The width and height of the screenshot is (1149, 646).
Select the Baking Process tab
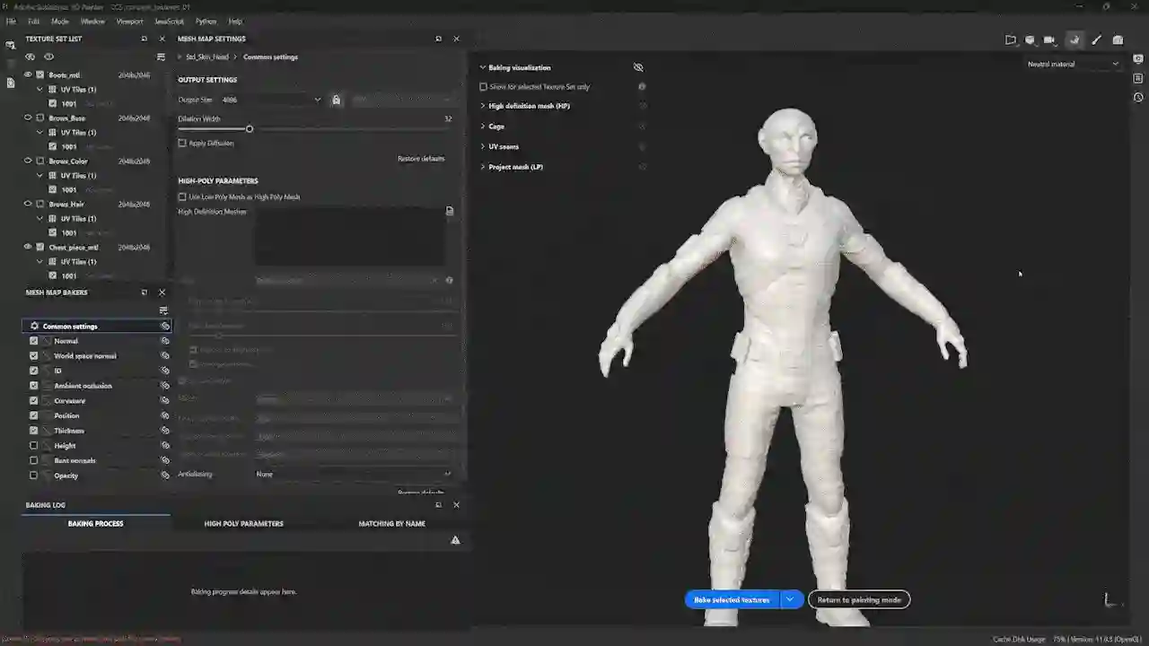96,523
